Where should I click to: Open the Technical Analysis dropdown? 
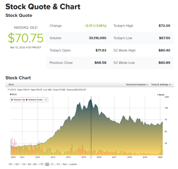click(137, 84)
